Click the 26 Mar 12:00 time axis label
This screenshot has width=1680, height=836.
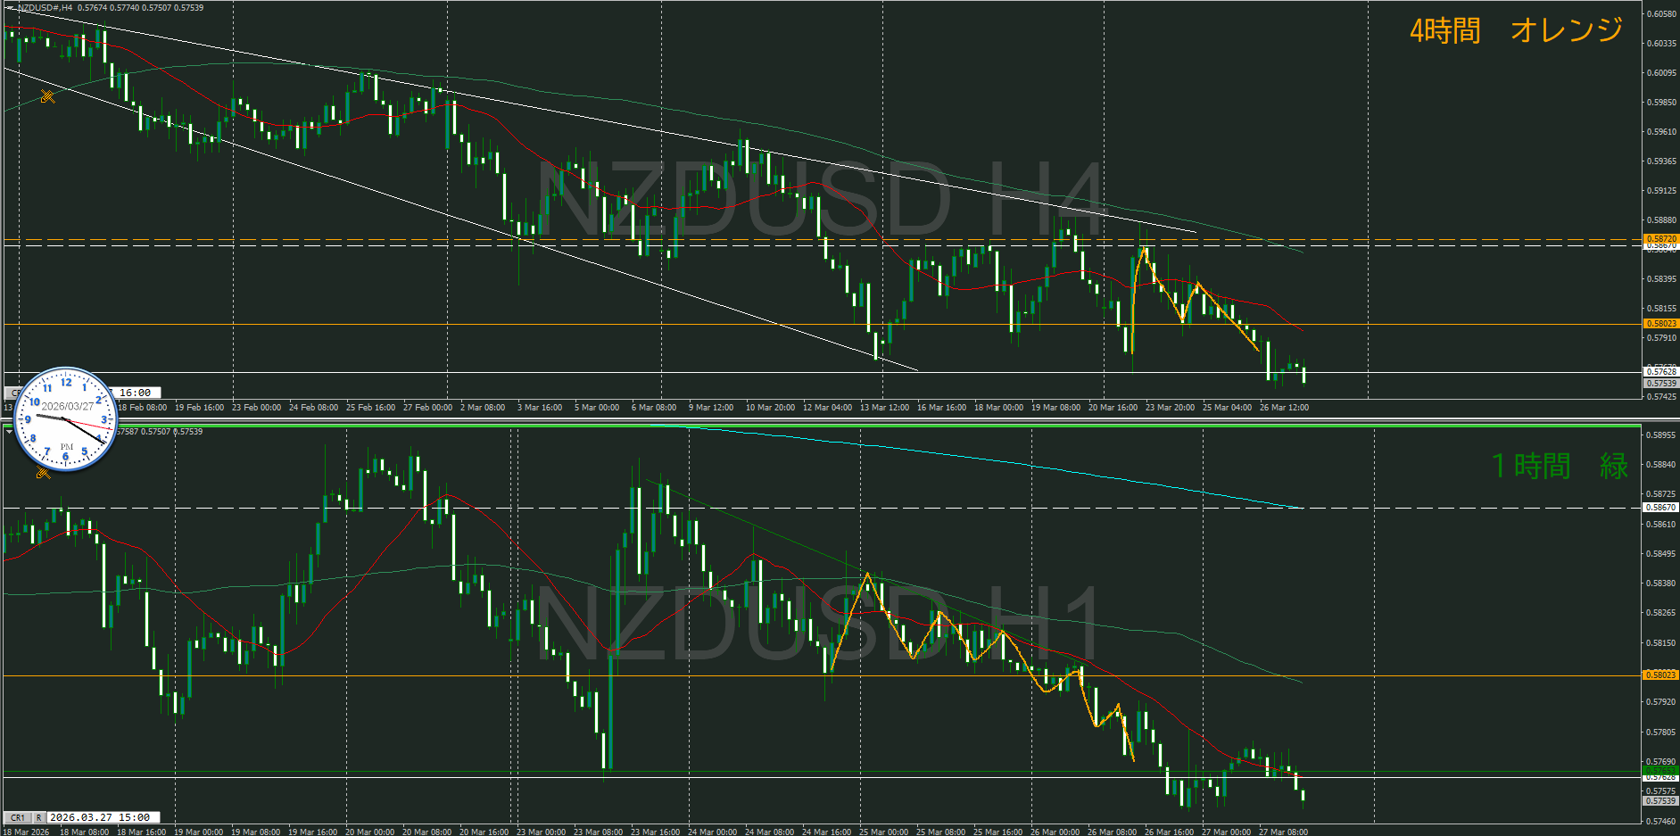coord(1283,408)
